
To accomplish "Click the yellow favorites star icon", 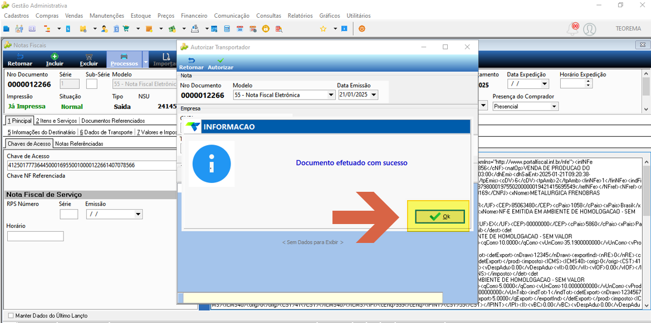I will (323, 28).
